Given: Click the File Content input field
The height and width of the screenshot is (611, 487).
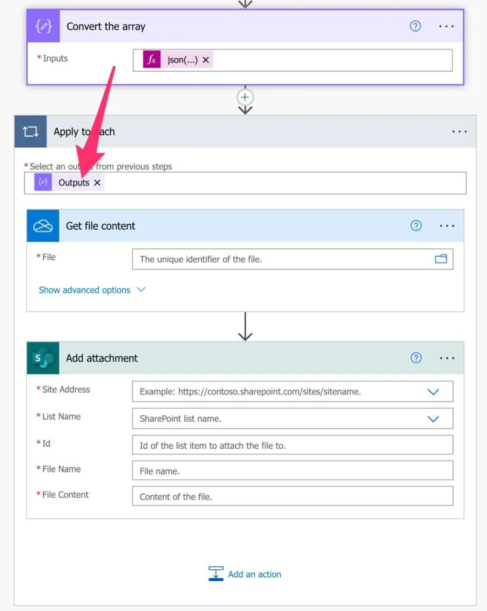Looking at the screenshot, I should (x=292, y=496).
